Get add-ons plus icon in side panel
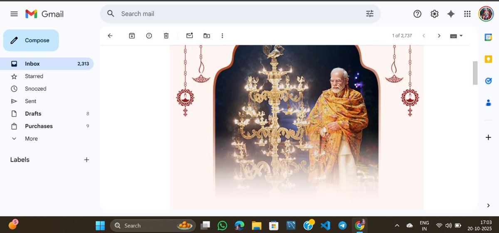This screenshot has height=233, width=499. point(489,137)
